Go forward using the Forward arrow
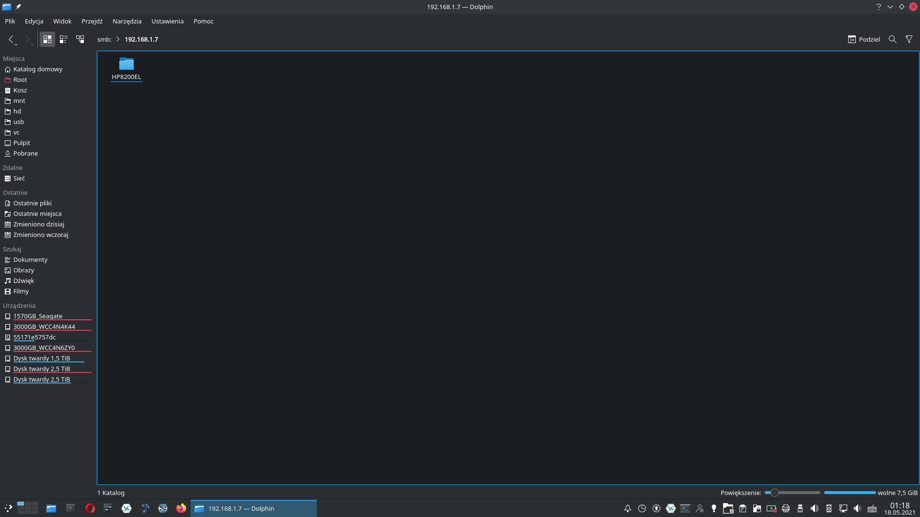The image size is (920, 517). (x=27, y=39)
